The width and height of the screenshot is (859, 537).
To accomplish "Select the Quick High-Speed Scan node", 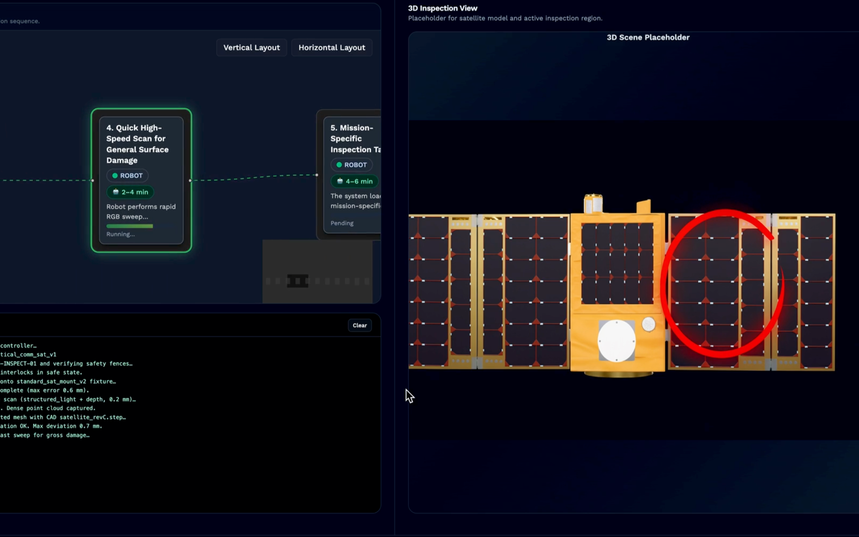I will (141, 180).
